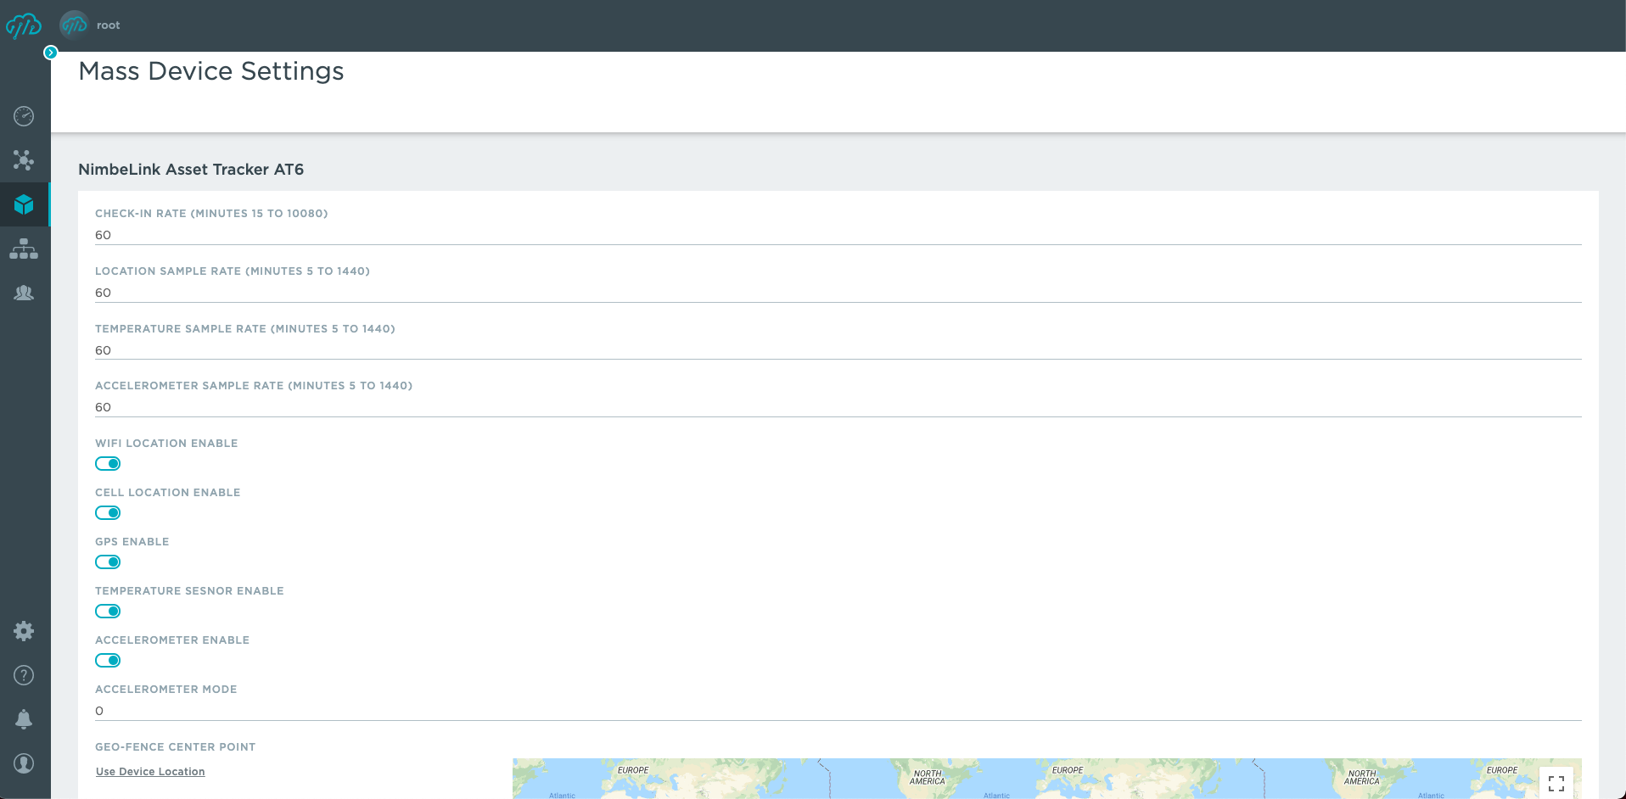This screenshot has height=799, width=1626.
Task: Toggle Temperature Sesnor Enable switch
Action: [x=108, y=612]
